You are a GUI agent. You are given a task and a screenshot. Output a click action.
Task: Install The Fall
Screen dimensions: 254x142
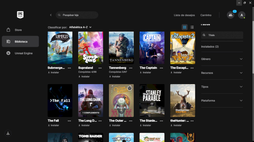pyautogui.click(x=53, y=125)
